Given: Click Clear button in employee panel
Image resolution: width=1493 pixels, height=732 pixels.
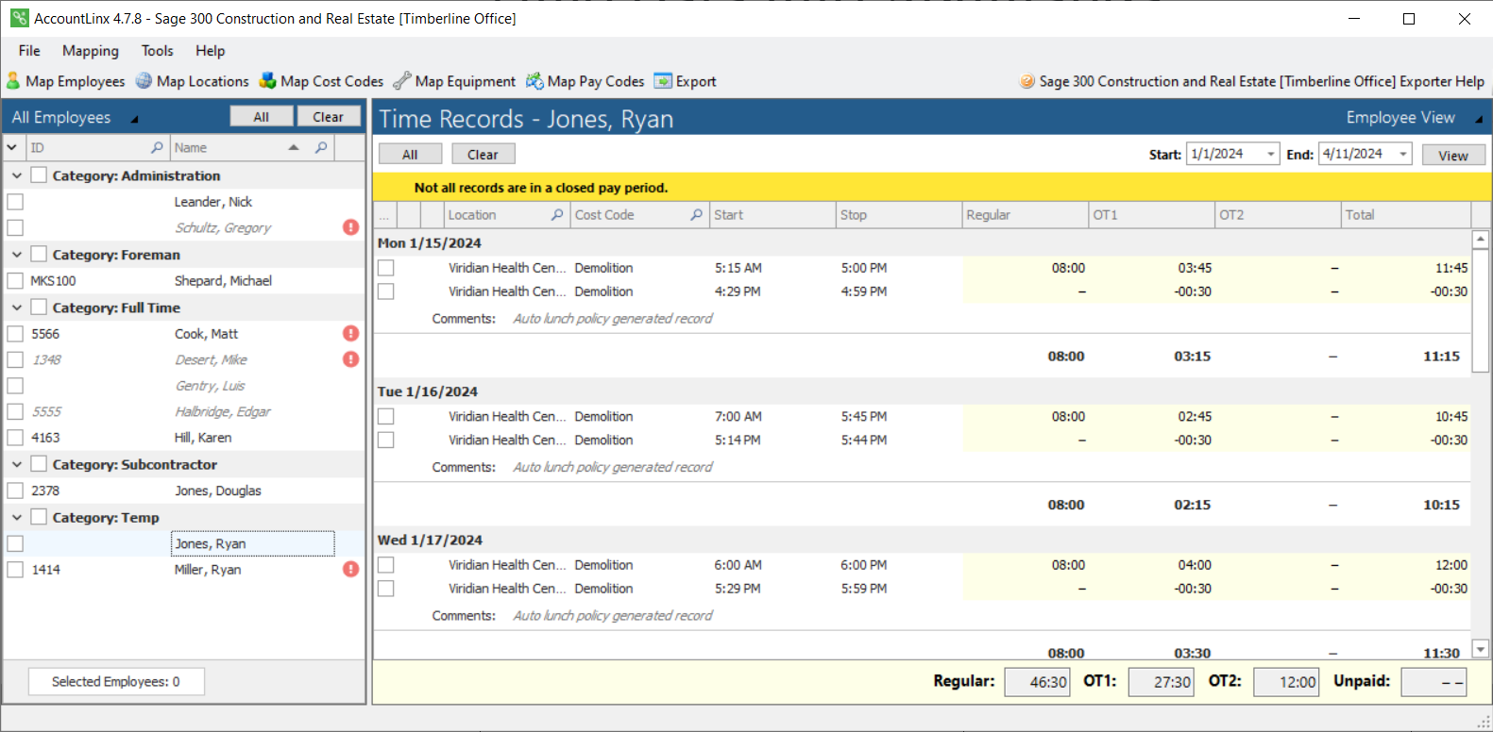Looking at the screenshot, I should 329,117.
